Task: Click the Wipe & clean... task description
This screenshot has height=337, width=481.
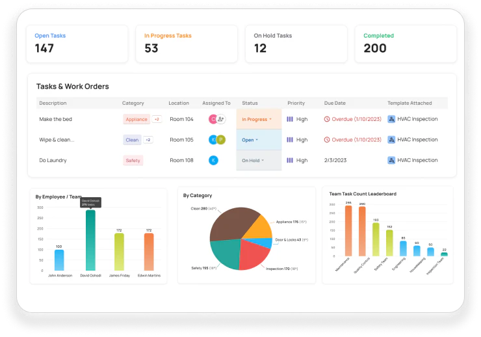Action: tap(57, 140)
